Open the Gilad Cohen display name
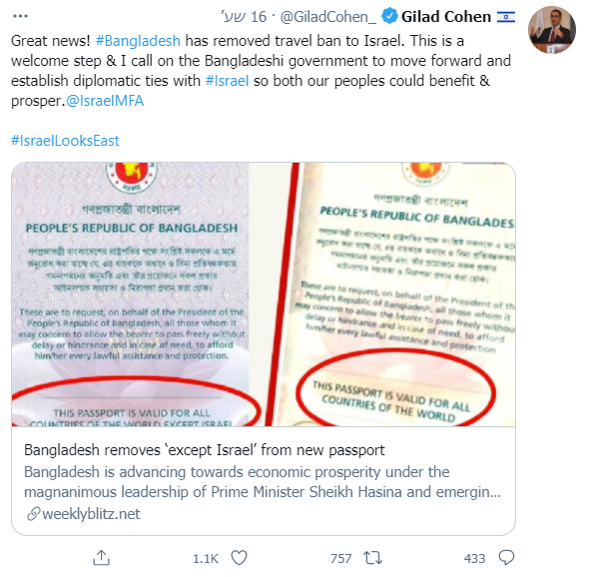 (446, 17)
